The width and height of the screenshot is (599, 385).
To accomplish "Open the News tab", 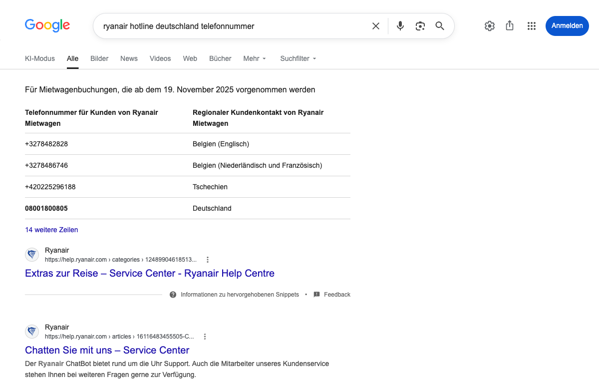I will click(x=129, y=58).
